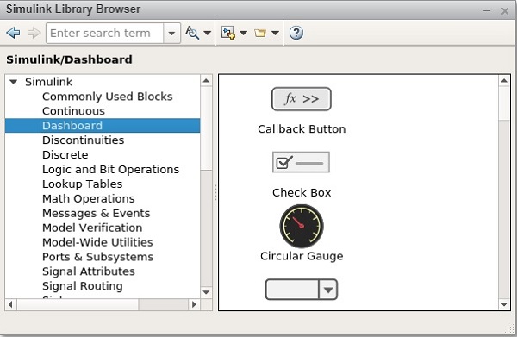Click the open folder icon
Image resolution: width=517 pixels, height=337 pixels.
260,33
